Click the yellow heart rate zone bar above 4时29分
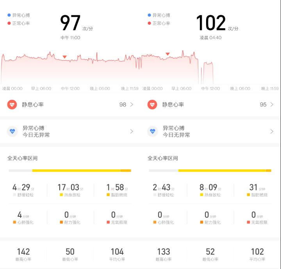Image resolution: width=281 pixels, height=269 pixels. click(76, 171)
